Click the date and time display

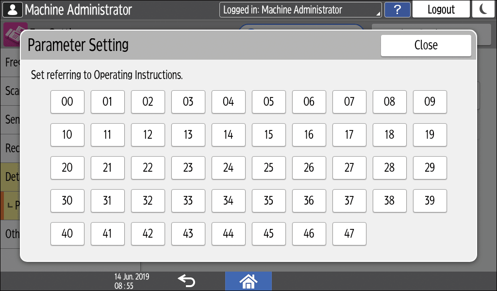[x=132, y=280]
